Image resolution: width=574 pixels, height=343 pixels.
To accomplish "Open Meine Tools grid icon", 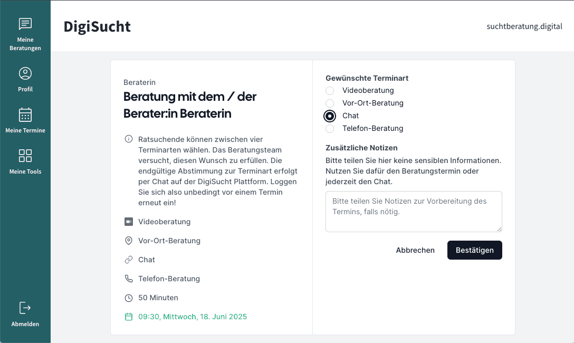I will (25, 156).
